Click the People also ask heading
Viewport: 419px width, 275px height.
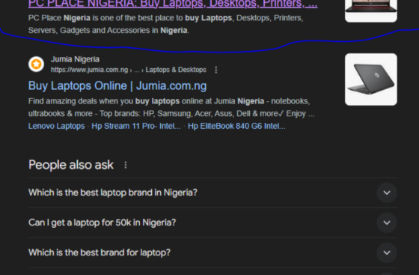71,165
